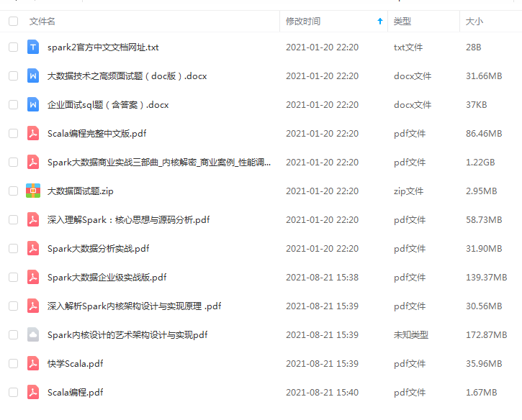Viewport: 522px width, 420px height.
Task: Check the box for Spark大数据企业级实战版.pdf
Action: click(13, 277)
